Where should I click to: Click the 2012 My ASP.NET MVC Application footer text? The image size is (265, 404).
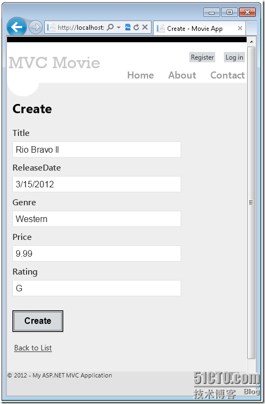click(x=59, y=375)
